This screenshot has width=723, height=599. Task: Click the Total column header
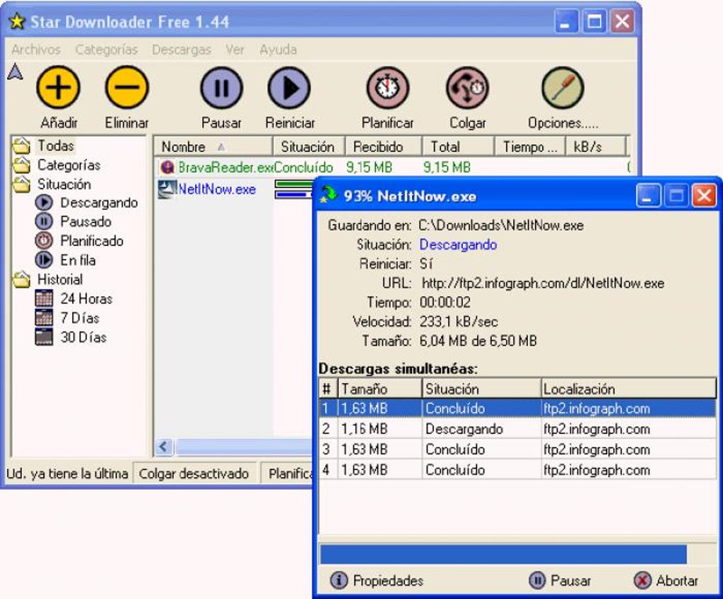(x=459, y=147)
